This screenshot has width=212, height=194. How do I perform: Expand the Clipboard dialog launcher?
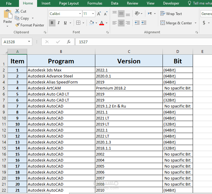(45, 32)
